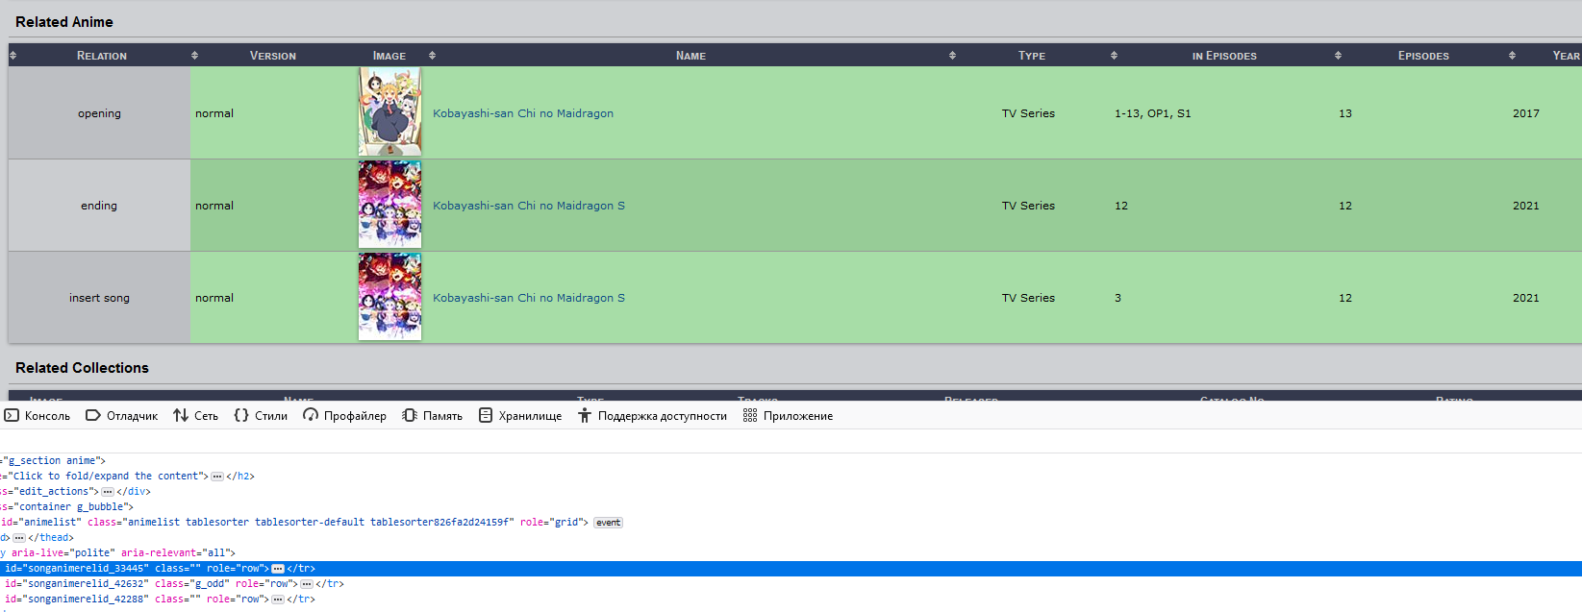Sort the table by Name column header
The width and height of the screenshot is (1582, 612).
tap(691, 56)
